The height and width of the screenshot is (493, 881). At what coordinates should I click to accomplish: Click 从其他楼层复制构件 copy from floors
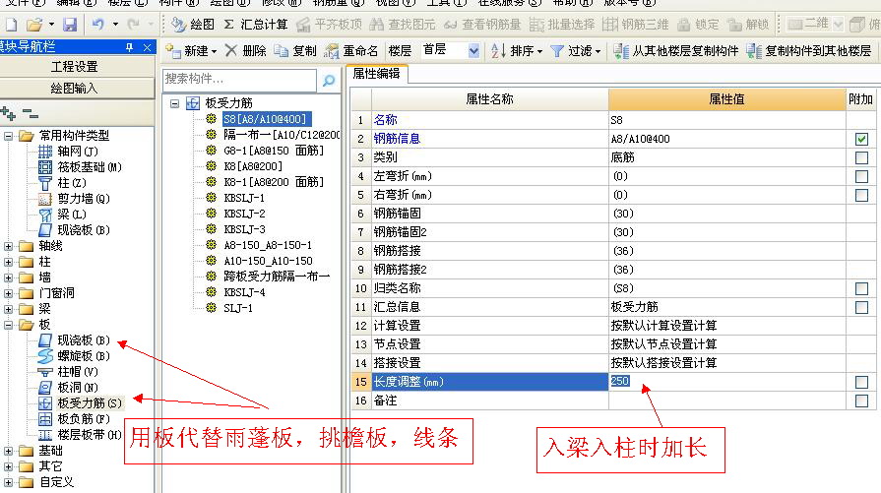pos(676,51)
